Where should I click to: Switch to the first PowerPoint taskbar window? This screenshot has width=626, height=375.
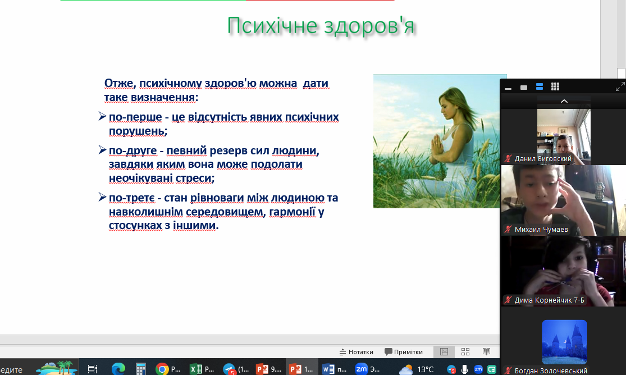tap(269, 369)
